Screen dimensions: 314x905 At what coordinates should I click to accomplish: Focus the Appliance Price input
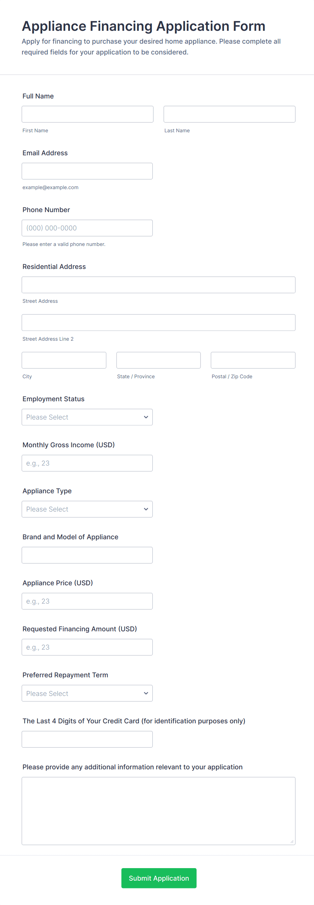coord(87,601)
